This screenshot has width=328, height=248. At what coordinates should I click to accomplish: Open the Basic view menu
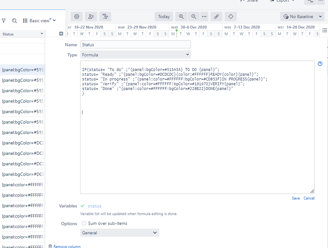pyautogui.click(x=39, y=21)
